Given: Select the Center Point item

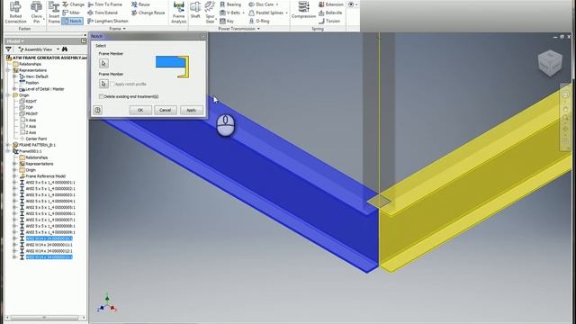Looking at the screenshot, I should [x=33, y=139].
